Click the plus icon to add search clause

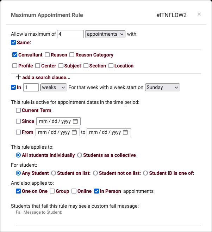click(18, 77)
